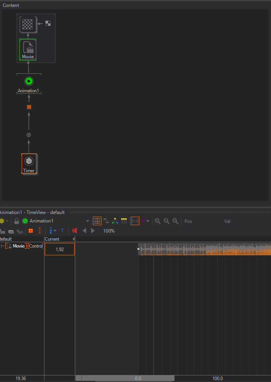Viewport: 271px width, 382px height.
Task: Open the blue keyframe marker dropdown arrow
Action: point(55,231)
